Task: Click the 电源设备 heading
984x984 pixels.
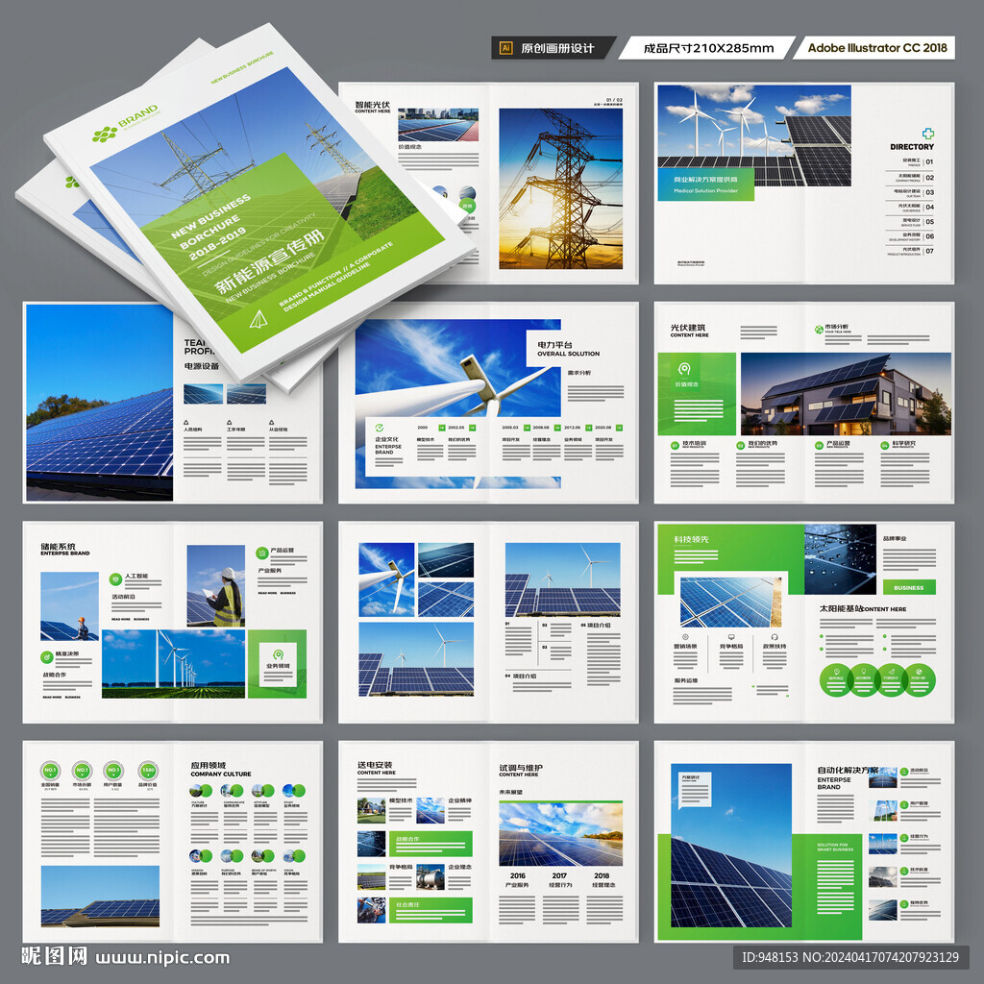Action: coord(202,366)
